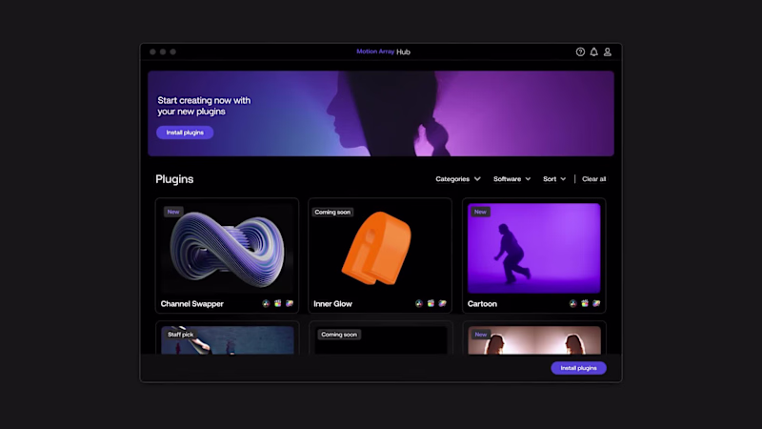Screen dimensions: 762x429
Task: Click Final Cut Pro icon on Cartoon card
Action: [585, 303]
